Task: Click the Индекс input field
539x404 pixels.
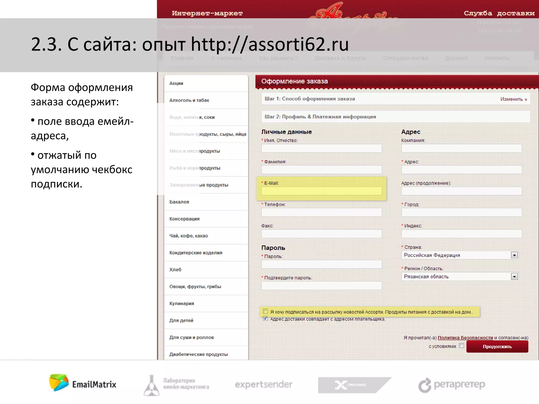Action: (462, 234)
